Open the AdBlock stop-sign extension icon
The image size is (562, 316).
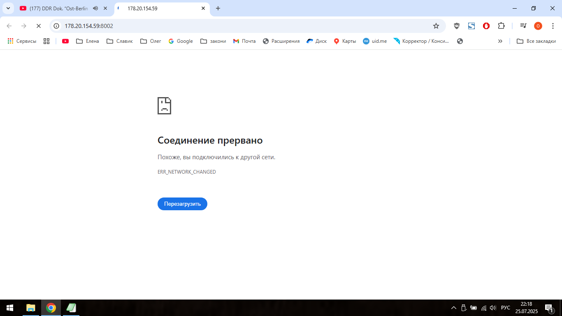486,26
